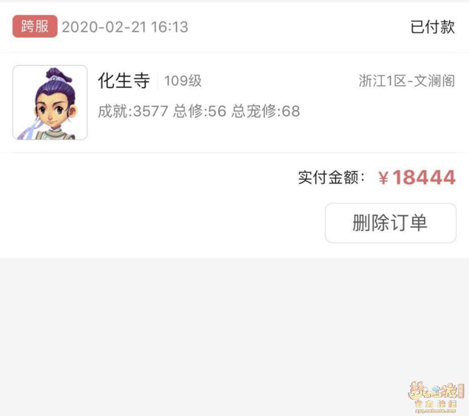Viewport: 469px width, 416px height.
Task: Click the 实付金额 label
Action: coord(331,177)
